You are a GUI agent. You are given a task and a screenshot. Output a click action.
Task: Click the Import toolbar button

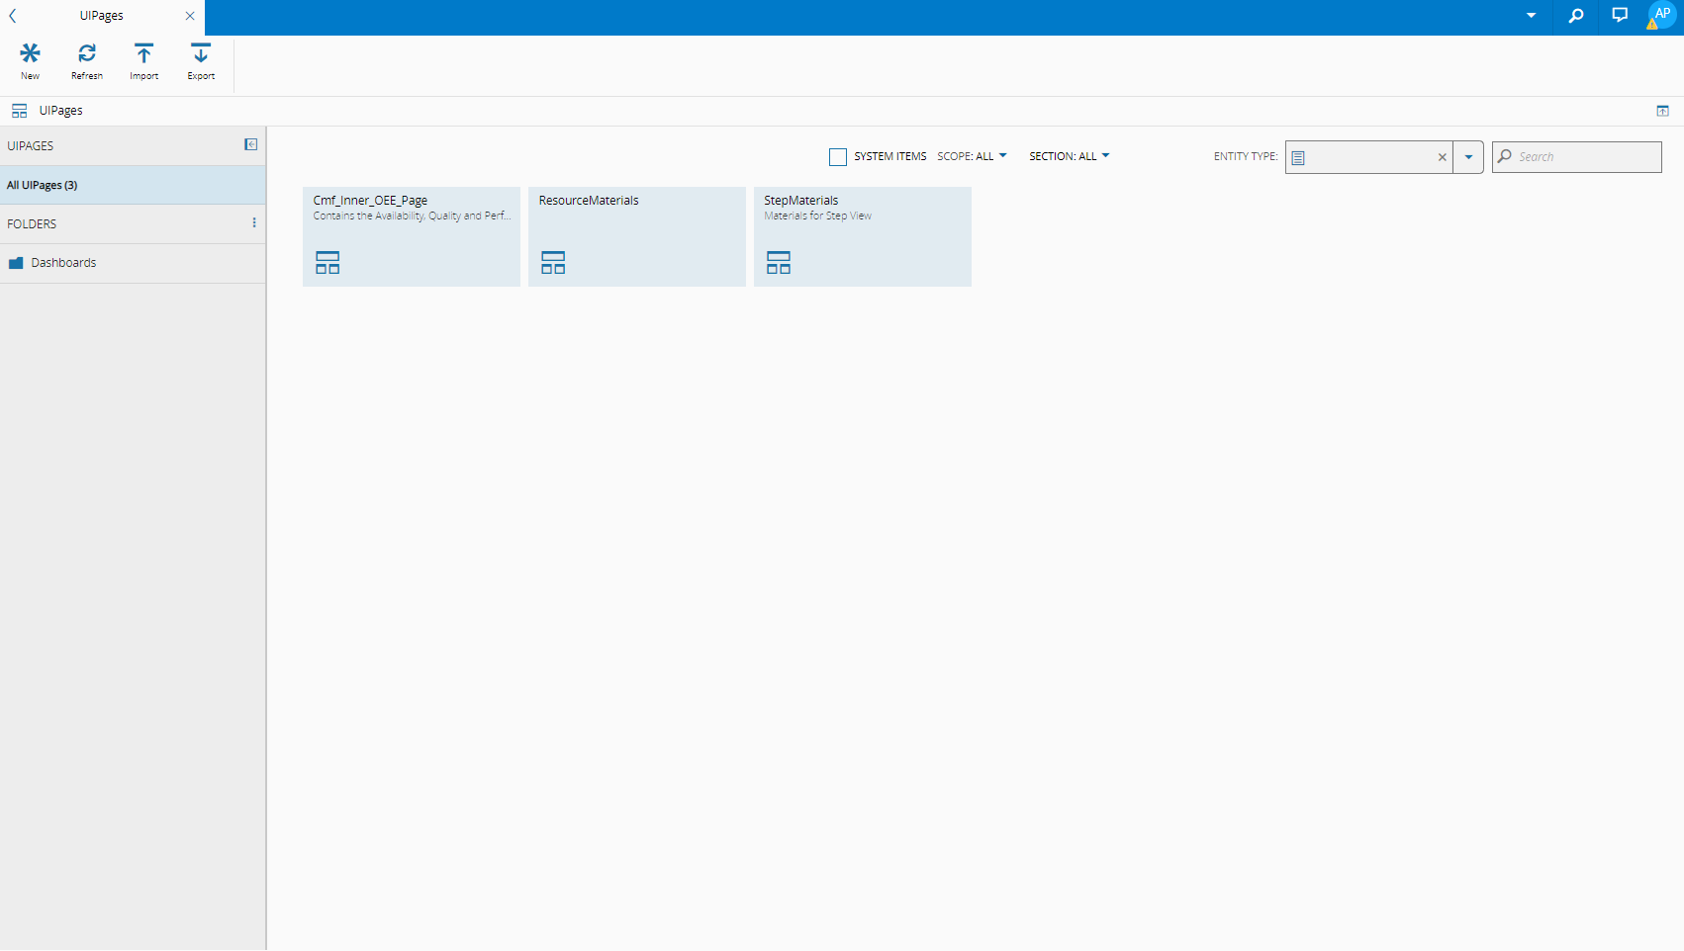pyautogui.click(x=144, y=61)
